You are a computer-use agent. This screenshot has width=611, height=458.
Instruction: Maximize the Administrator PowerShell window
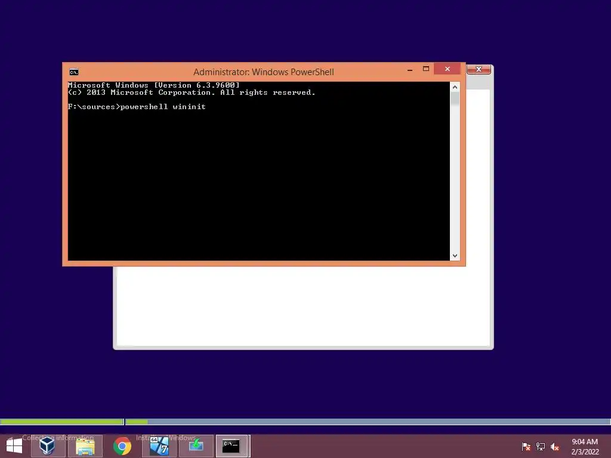[426, 69]
